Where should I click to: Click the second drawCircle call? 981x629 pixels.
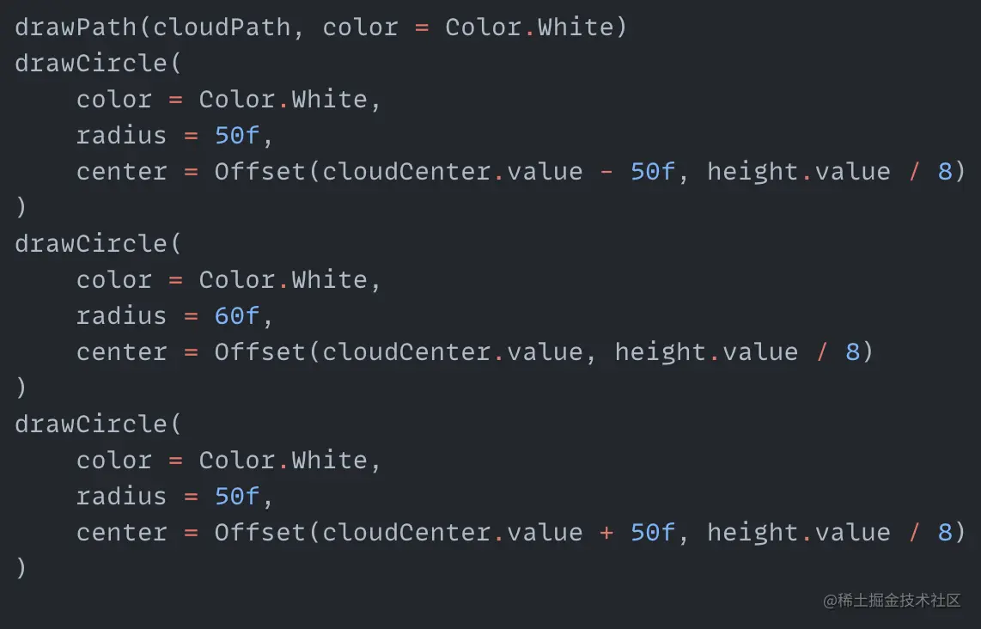click(91, 244)
